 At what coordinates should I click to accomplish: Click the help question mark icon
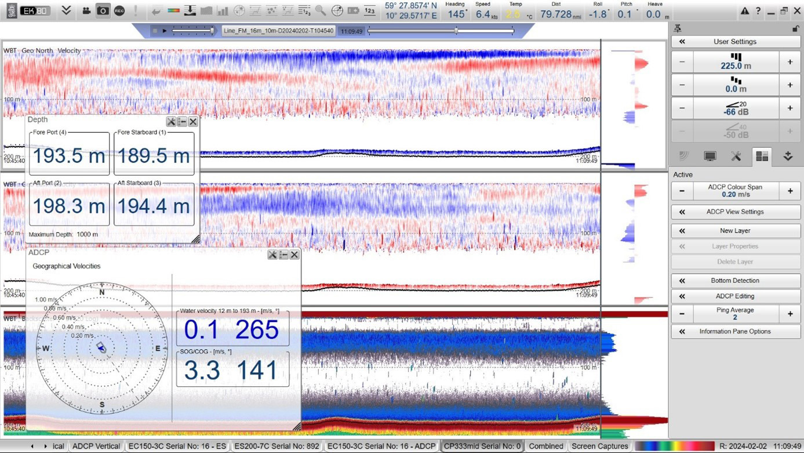[757, 11]
